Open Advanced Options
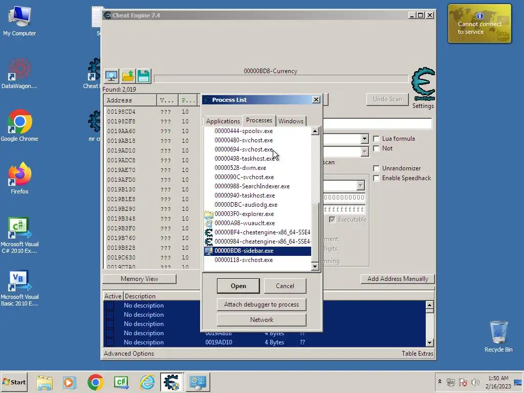The height and width of the screenshot is (393, 524). tap(129, 354)
